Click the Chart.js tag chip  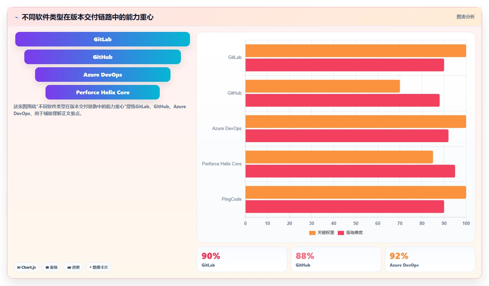click(x=26, y=267)
